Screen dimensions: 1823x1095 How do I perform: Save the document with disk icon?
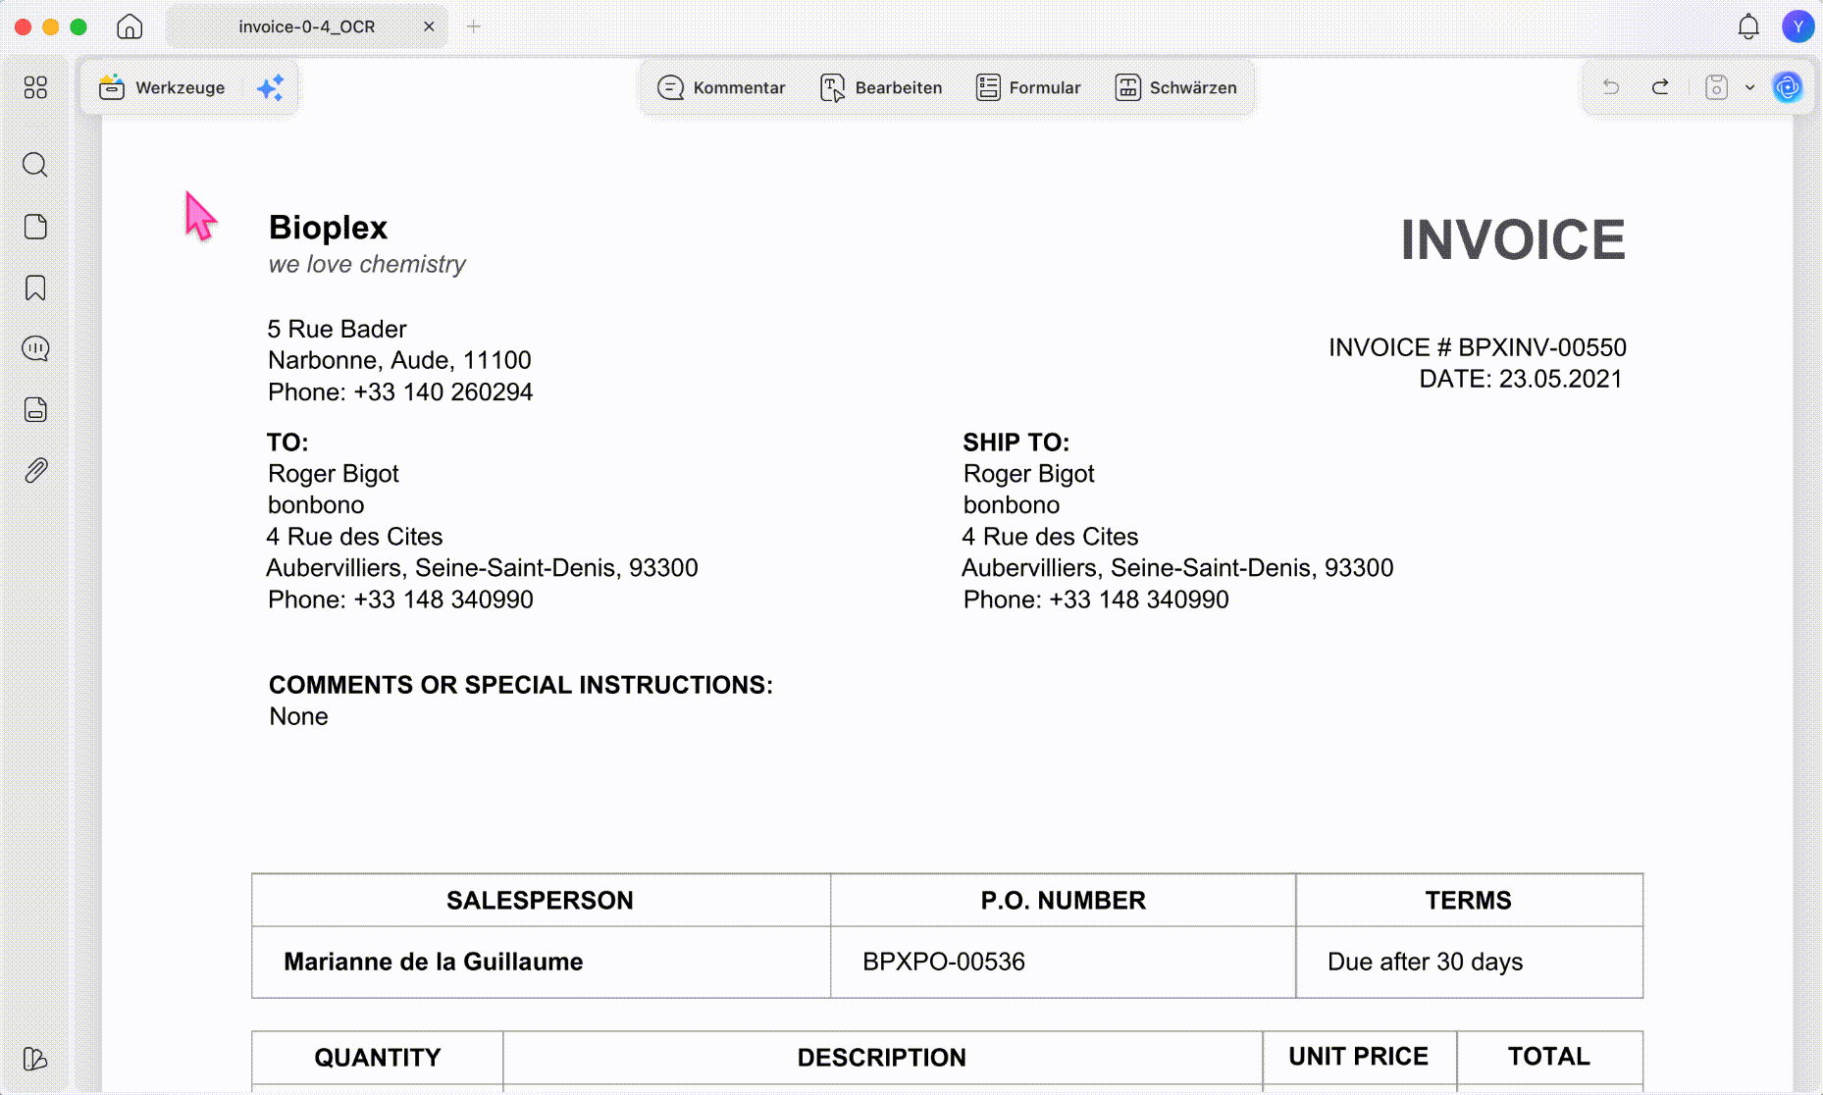[x=1716, y=87]
